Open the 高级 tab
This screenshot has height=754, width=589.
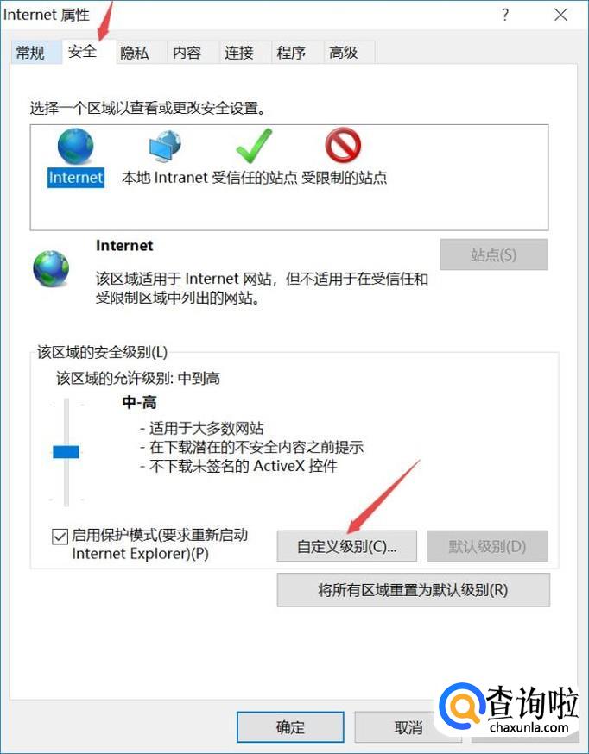click(343, 53)
